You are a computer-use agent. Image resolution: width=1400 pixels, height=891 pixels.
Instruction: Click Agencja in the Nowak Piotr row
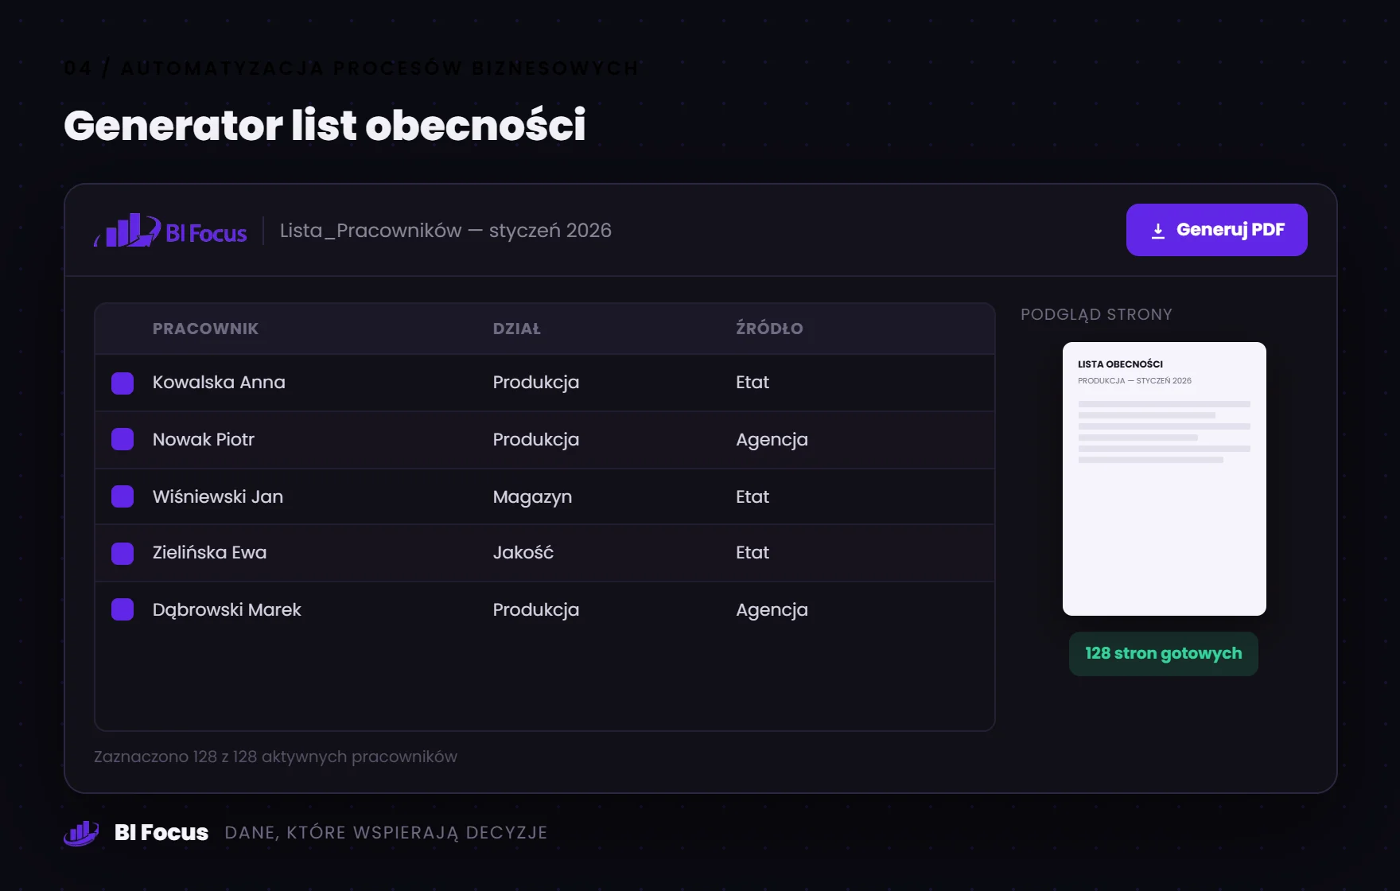[772, 440]
